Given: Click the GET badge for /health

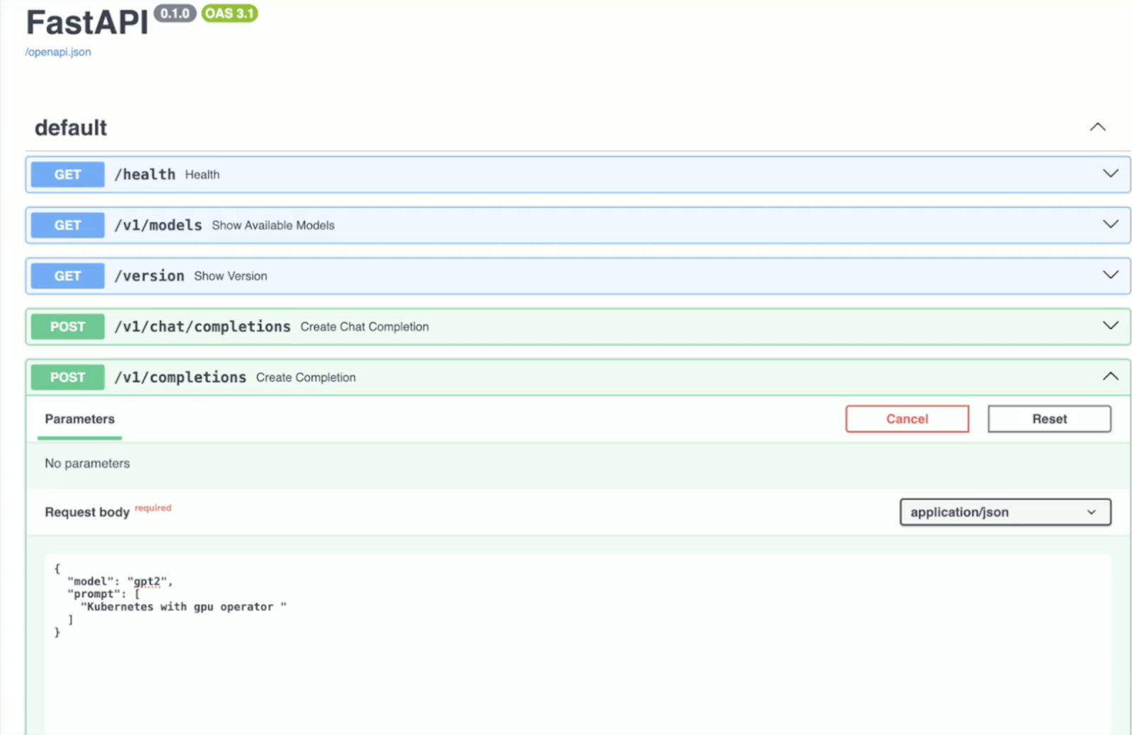Looking at the screenshot, I should tap(68, 175).
